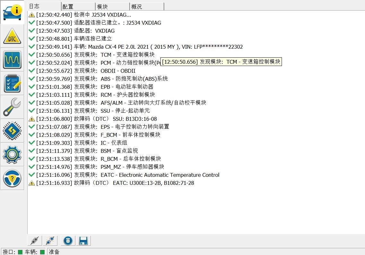Select the BSM 盲点监视 log line

point(83,151)
